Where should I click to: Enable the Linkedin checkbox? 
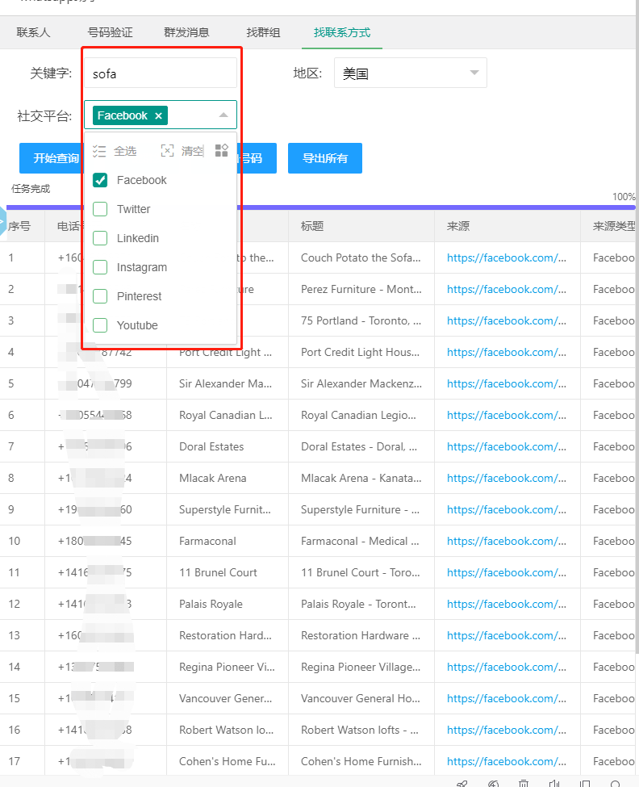coord(101,238)
